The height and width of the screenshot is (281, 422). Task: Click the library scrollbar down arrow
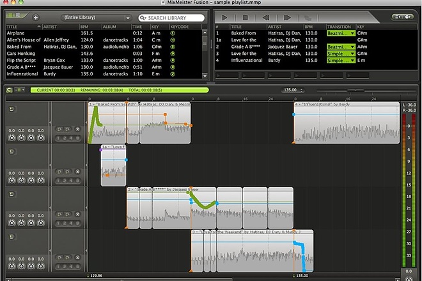[205, 76]
